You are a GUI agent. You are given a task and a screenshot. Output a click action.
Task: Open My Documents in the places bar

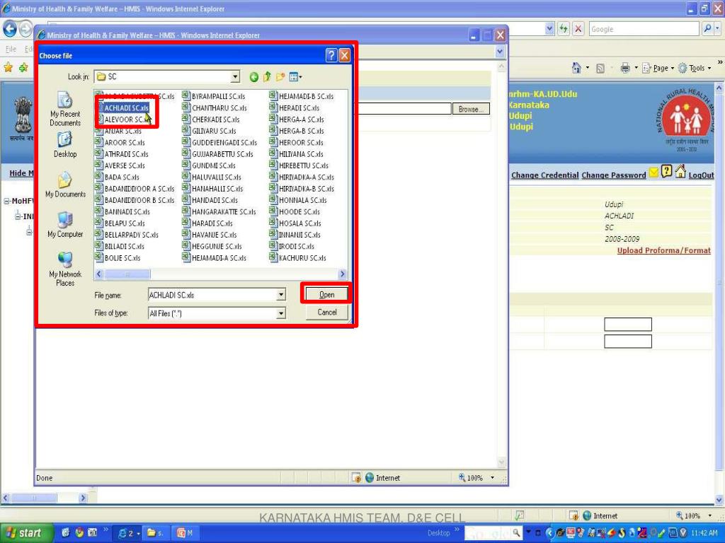(x=65, y=185)
